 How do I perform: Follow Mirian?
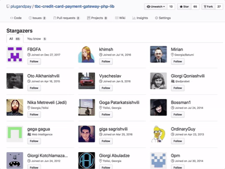tap(178, 62)
